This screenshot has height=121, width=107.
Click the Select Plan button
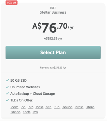(x=53, y=52)
